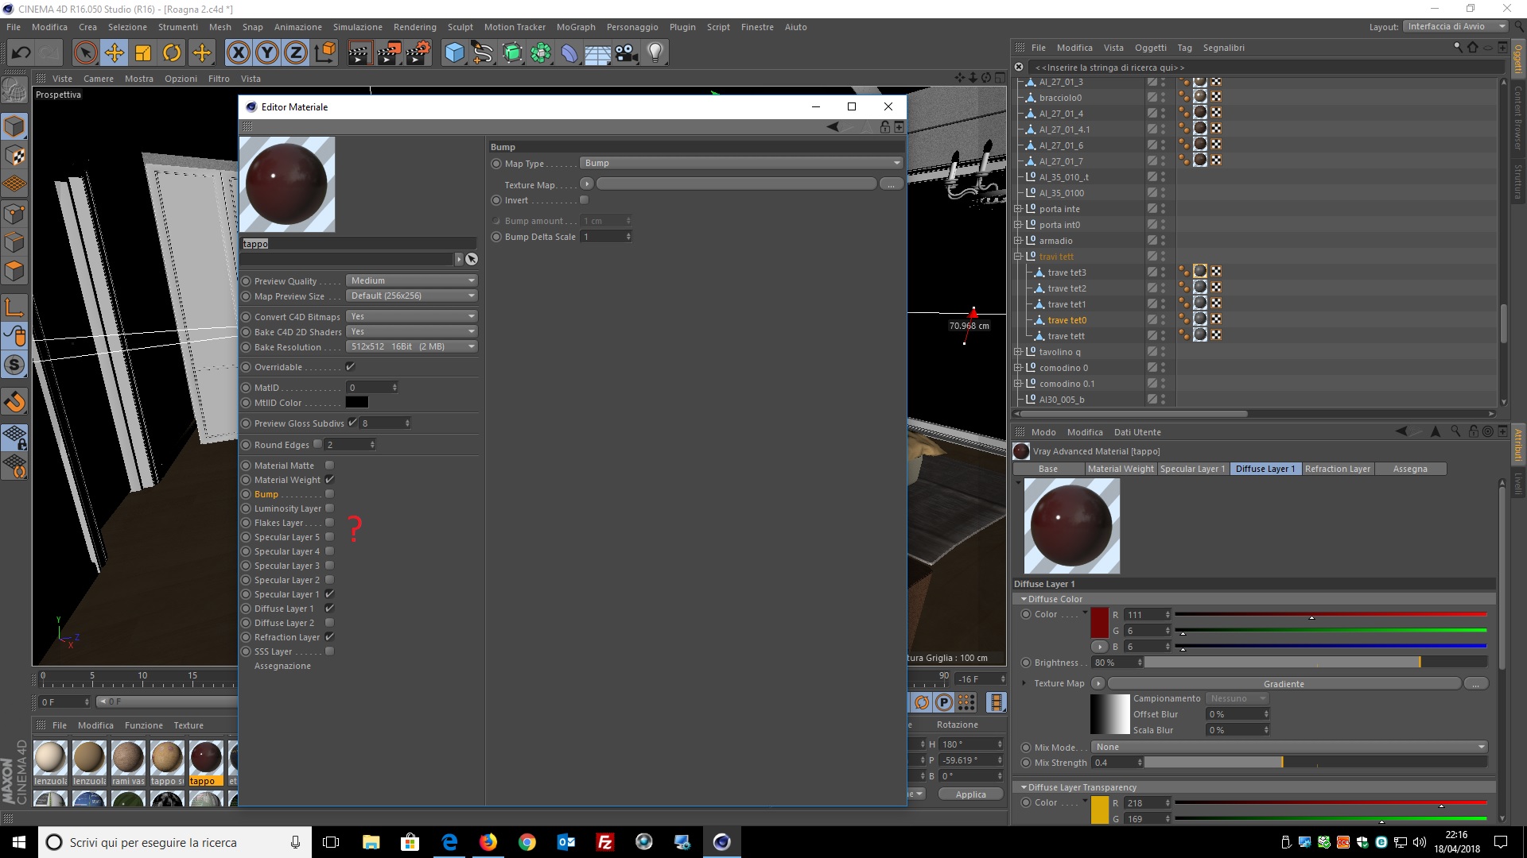Image resolution: width=1527 pixels, height=858 pixels.
Task: Open the camera object icon
Action: [627, 53]
